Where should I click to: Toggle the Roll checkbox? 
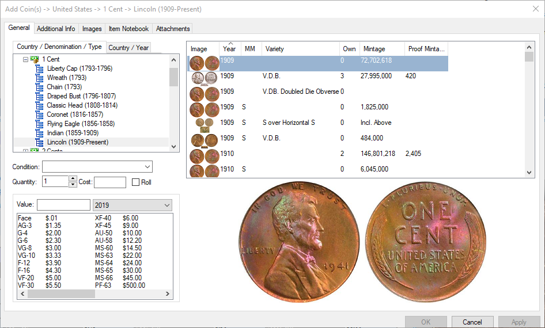click(x=136, y=182)
